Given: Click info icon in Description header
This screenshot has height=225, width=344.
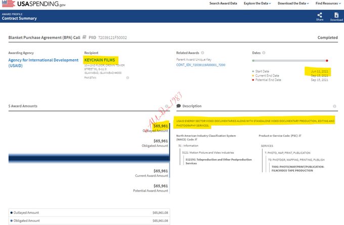Looking at the screenshot, I should (335, 106).
